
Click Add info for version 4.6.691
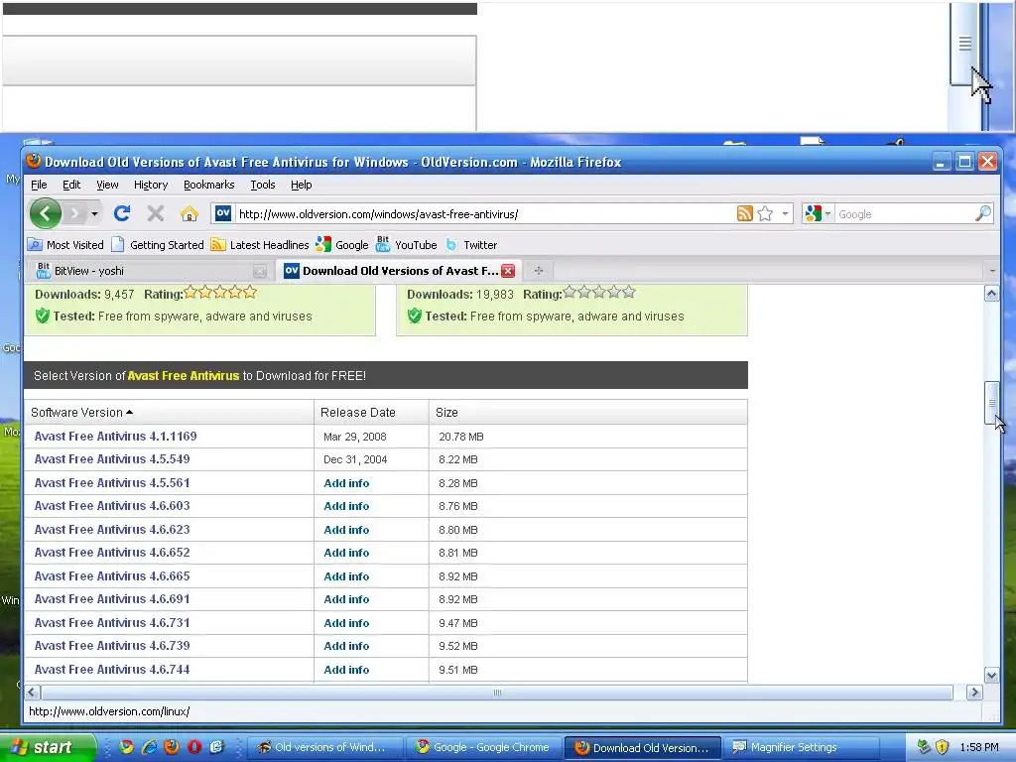[346, 599]
